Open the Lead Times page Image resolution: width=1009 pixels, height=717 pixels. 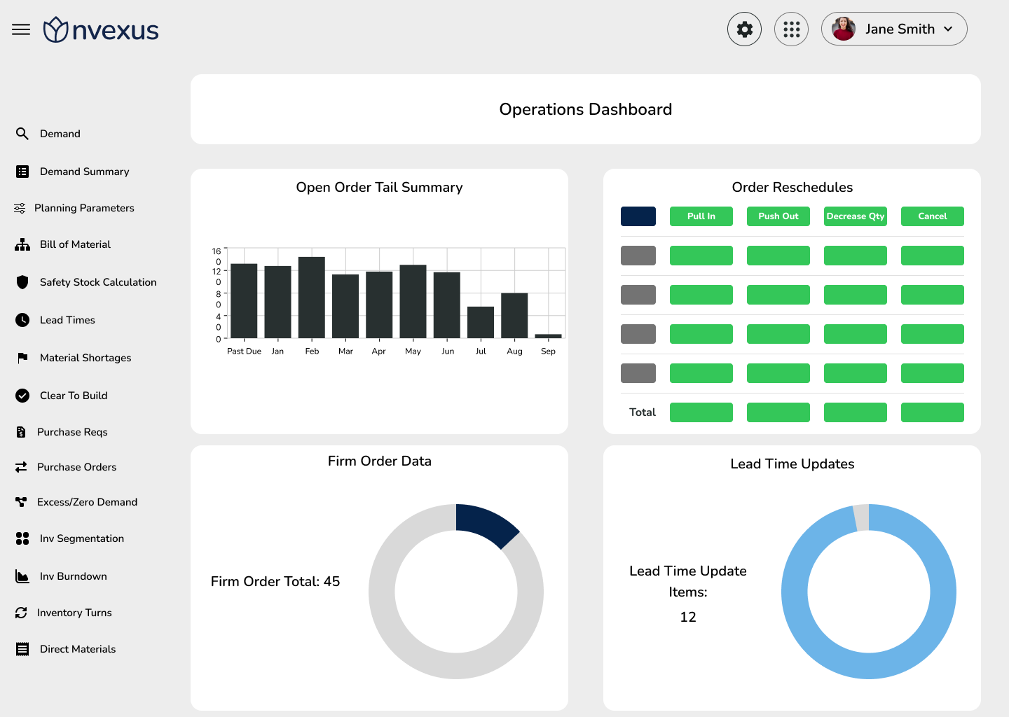[67, 320]
